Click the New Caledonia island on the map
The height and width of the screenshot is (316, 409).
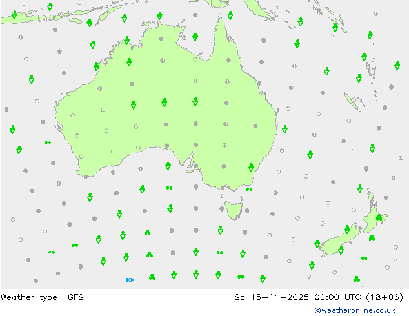350,101
